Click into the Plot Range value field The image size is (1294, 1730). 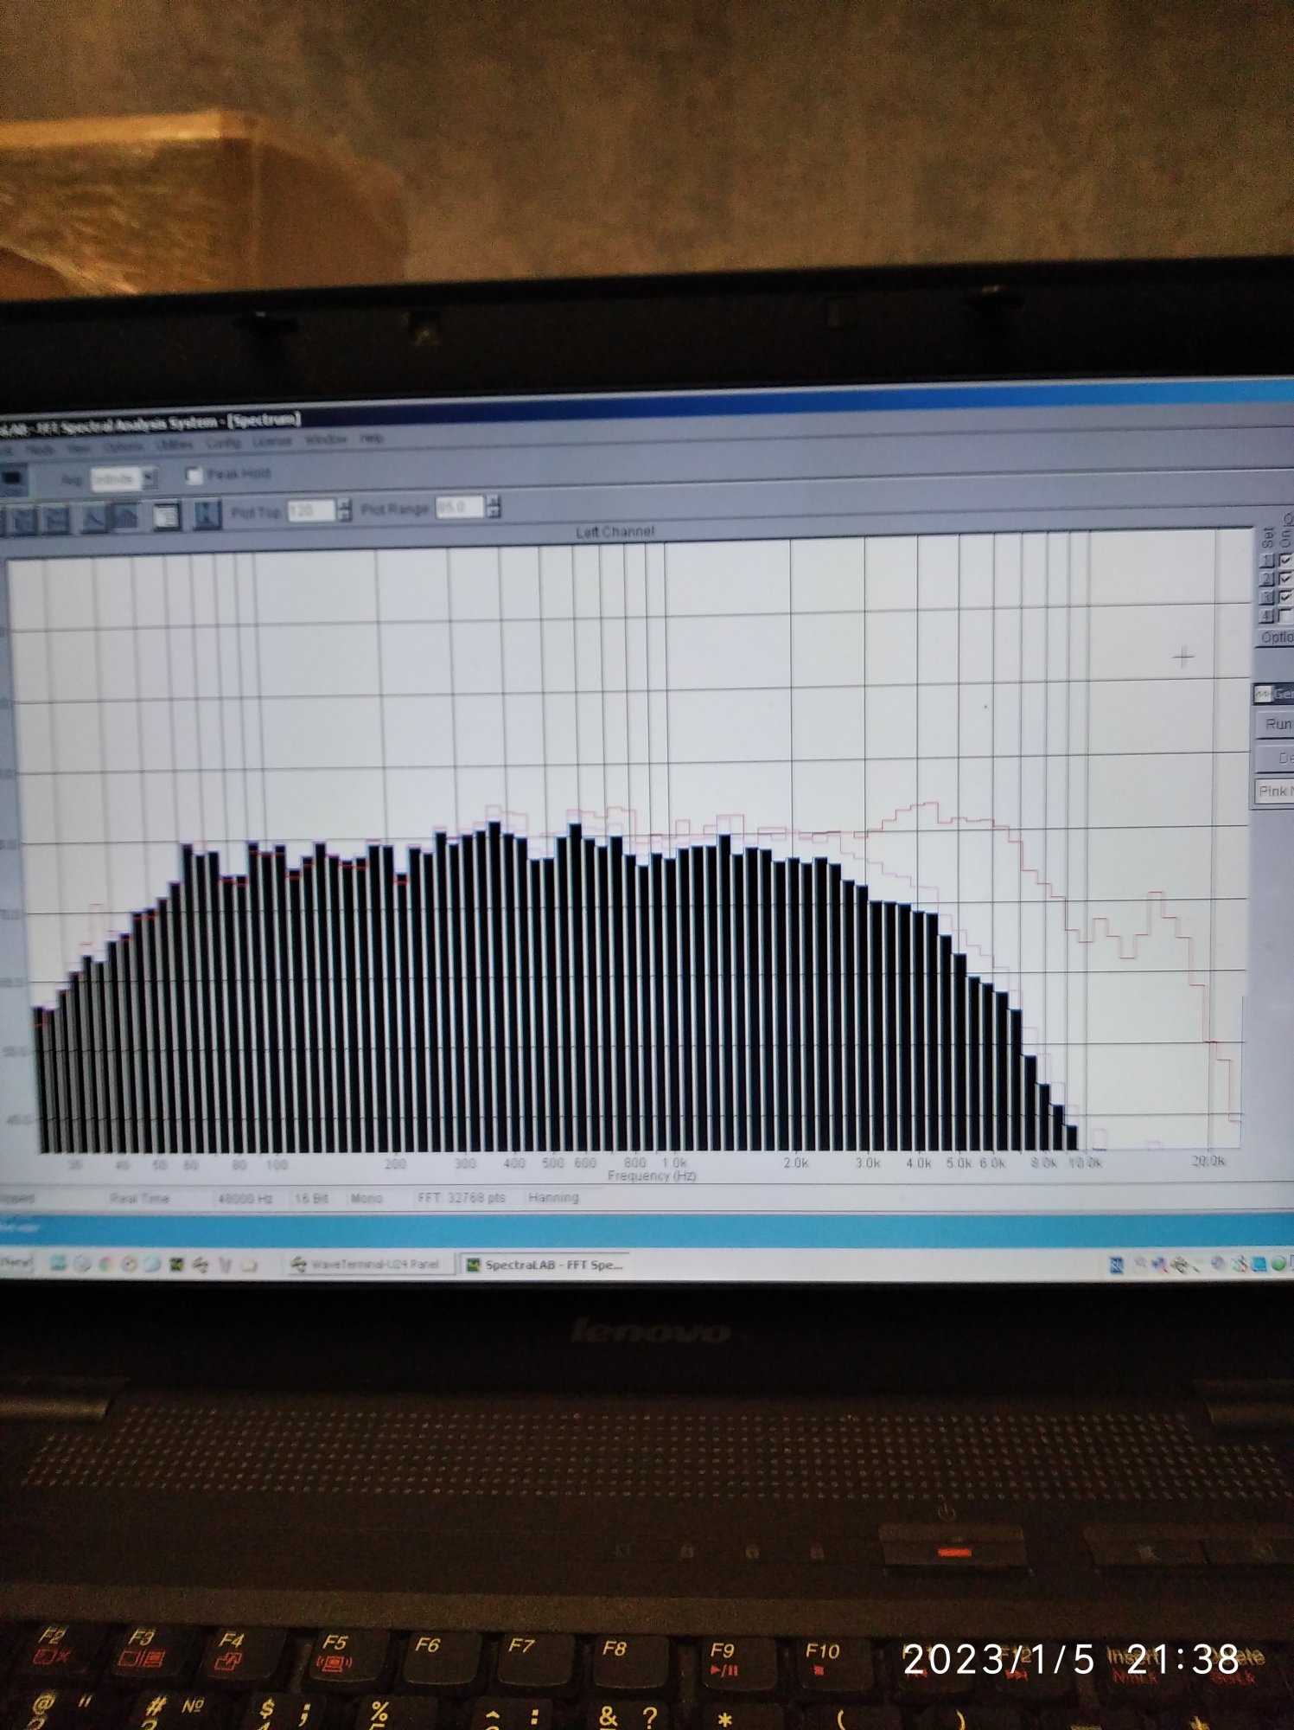click(459, 507)
